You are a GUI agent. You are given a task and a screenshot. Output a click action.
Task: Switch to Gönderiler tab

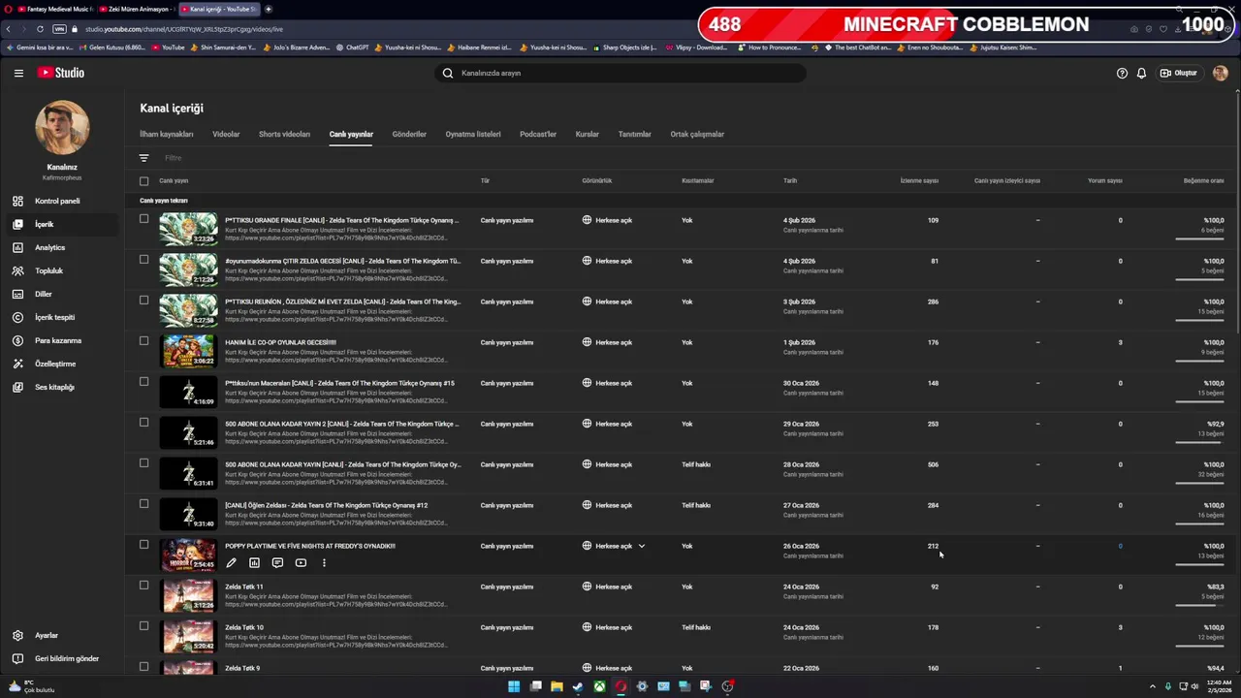tap(409, 134)
